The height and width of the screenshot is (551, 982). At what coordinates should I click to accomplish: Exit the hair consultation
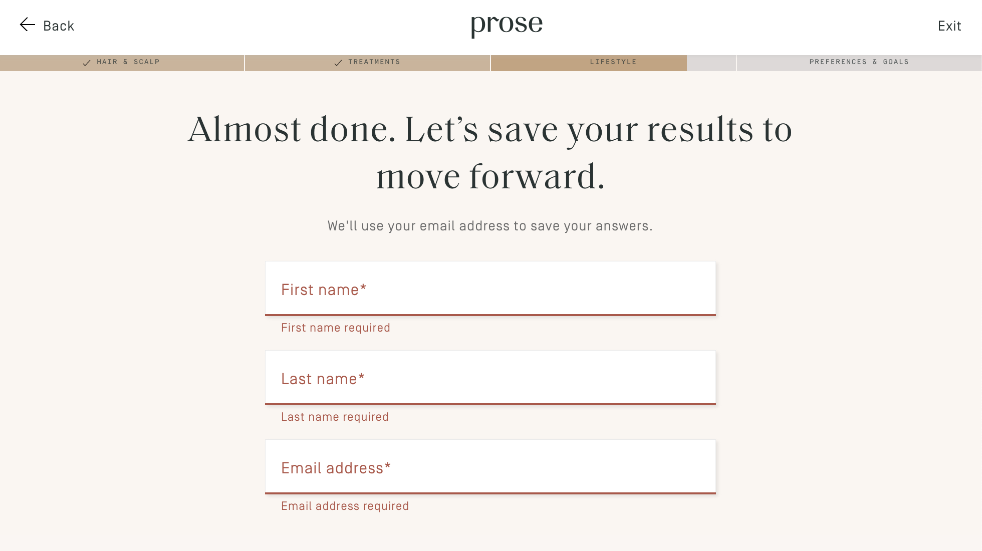[x=949, y=26]
